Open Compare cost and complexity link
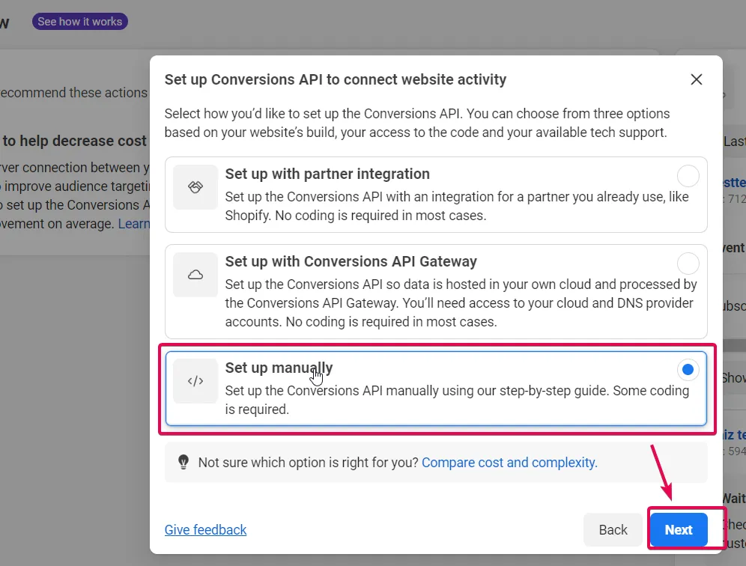Screen dimensions: 746x566 pyautogui.click(x=509, y=463)
